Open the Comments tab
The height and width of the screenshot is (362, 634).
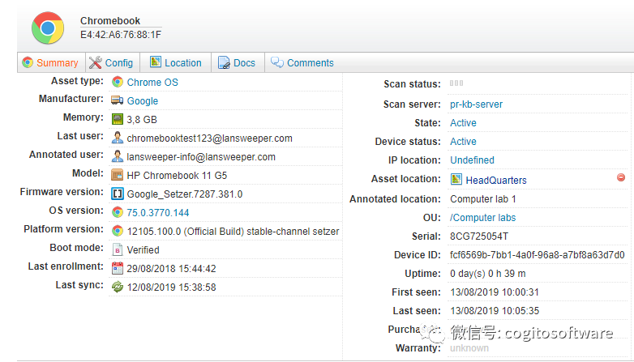click(x=302, y=62)
